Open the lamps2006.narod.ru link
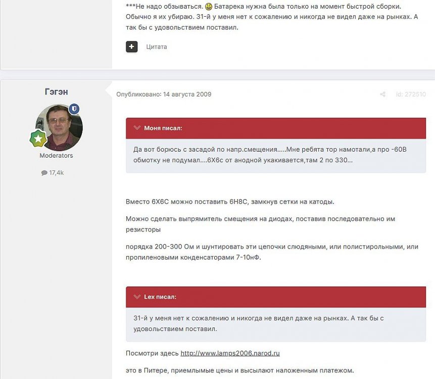 pyautogui.click(x=230, y=353)
